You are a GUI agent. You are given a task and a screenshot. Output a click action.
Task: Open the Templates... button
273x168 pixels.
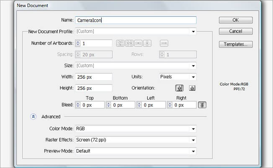[x=235, y=44]
